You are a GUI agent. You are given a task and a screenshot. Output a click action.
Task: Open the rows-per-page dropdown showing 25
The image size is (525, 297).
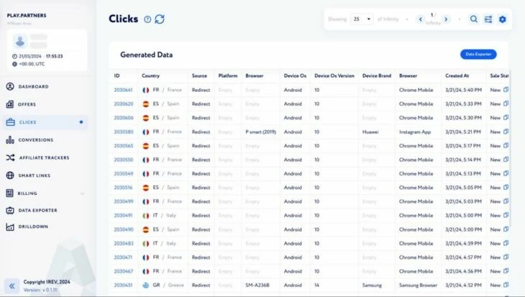(362, 19)
